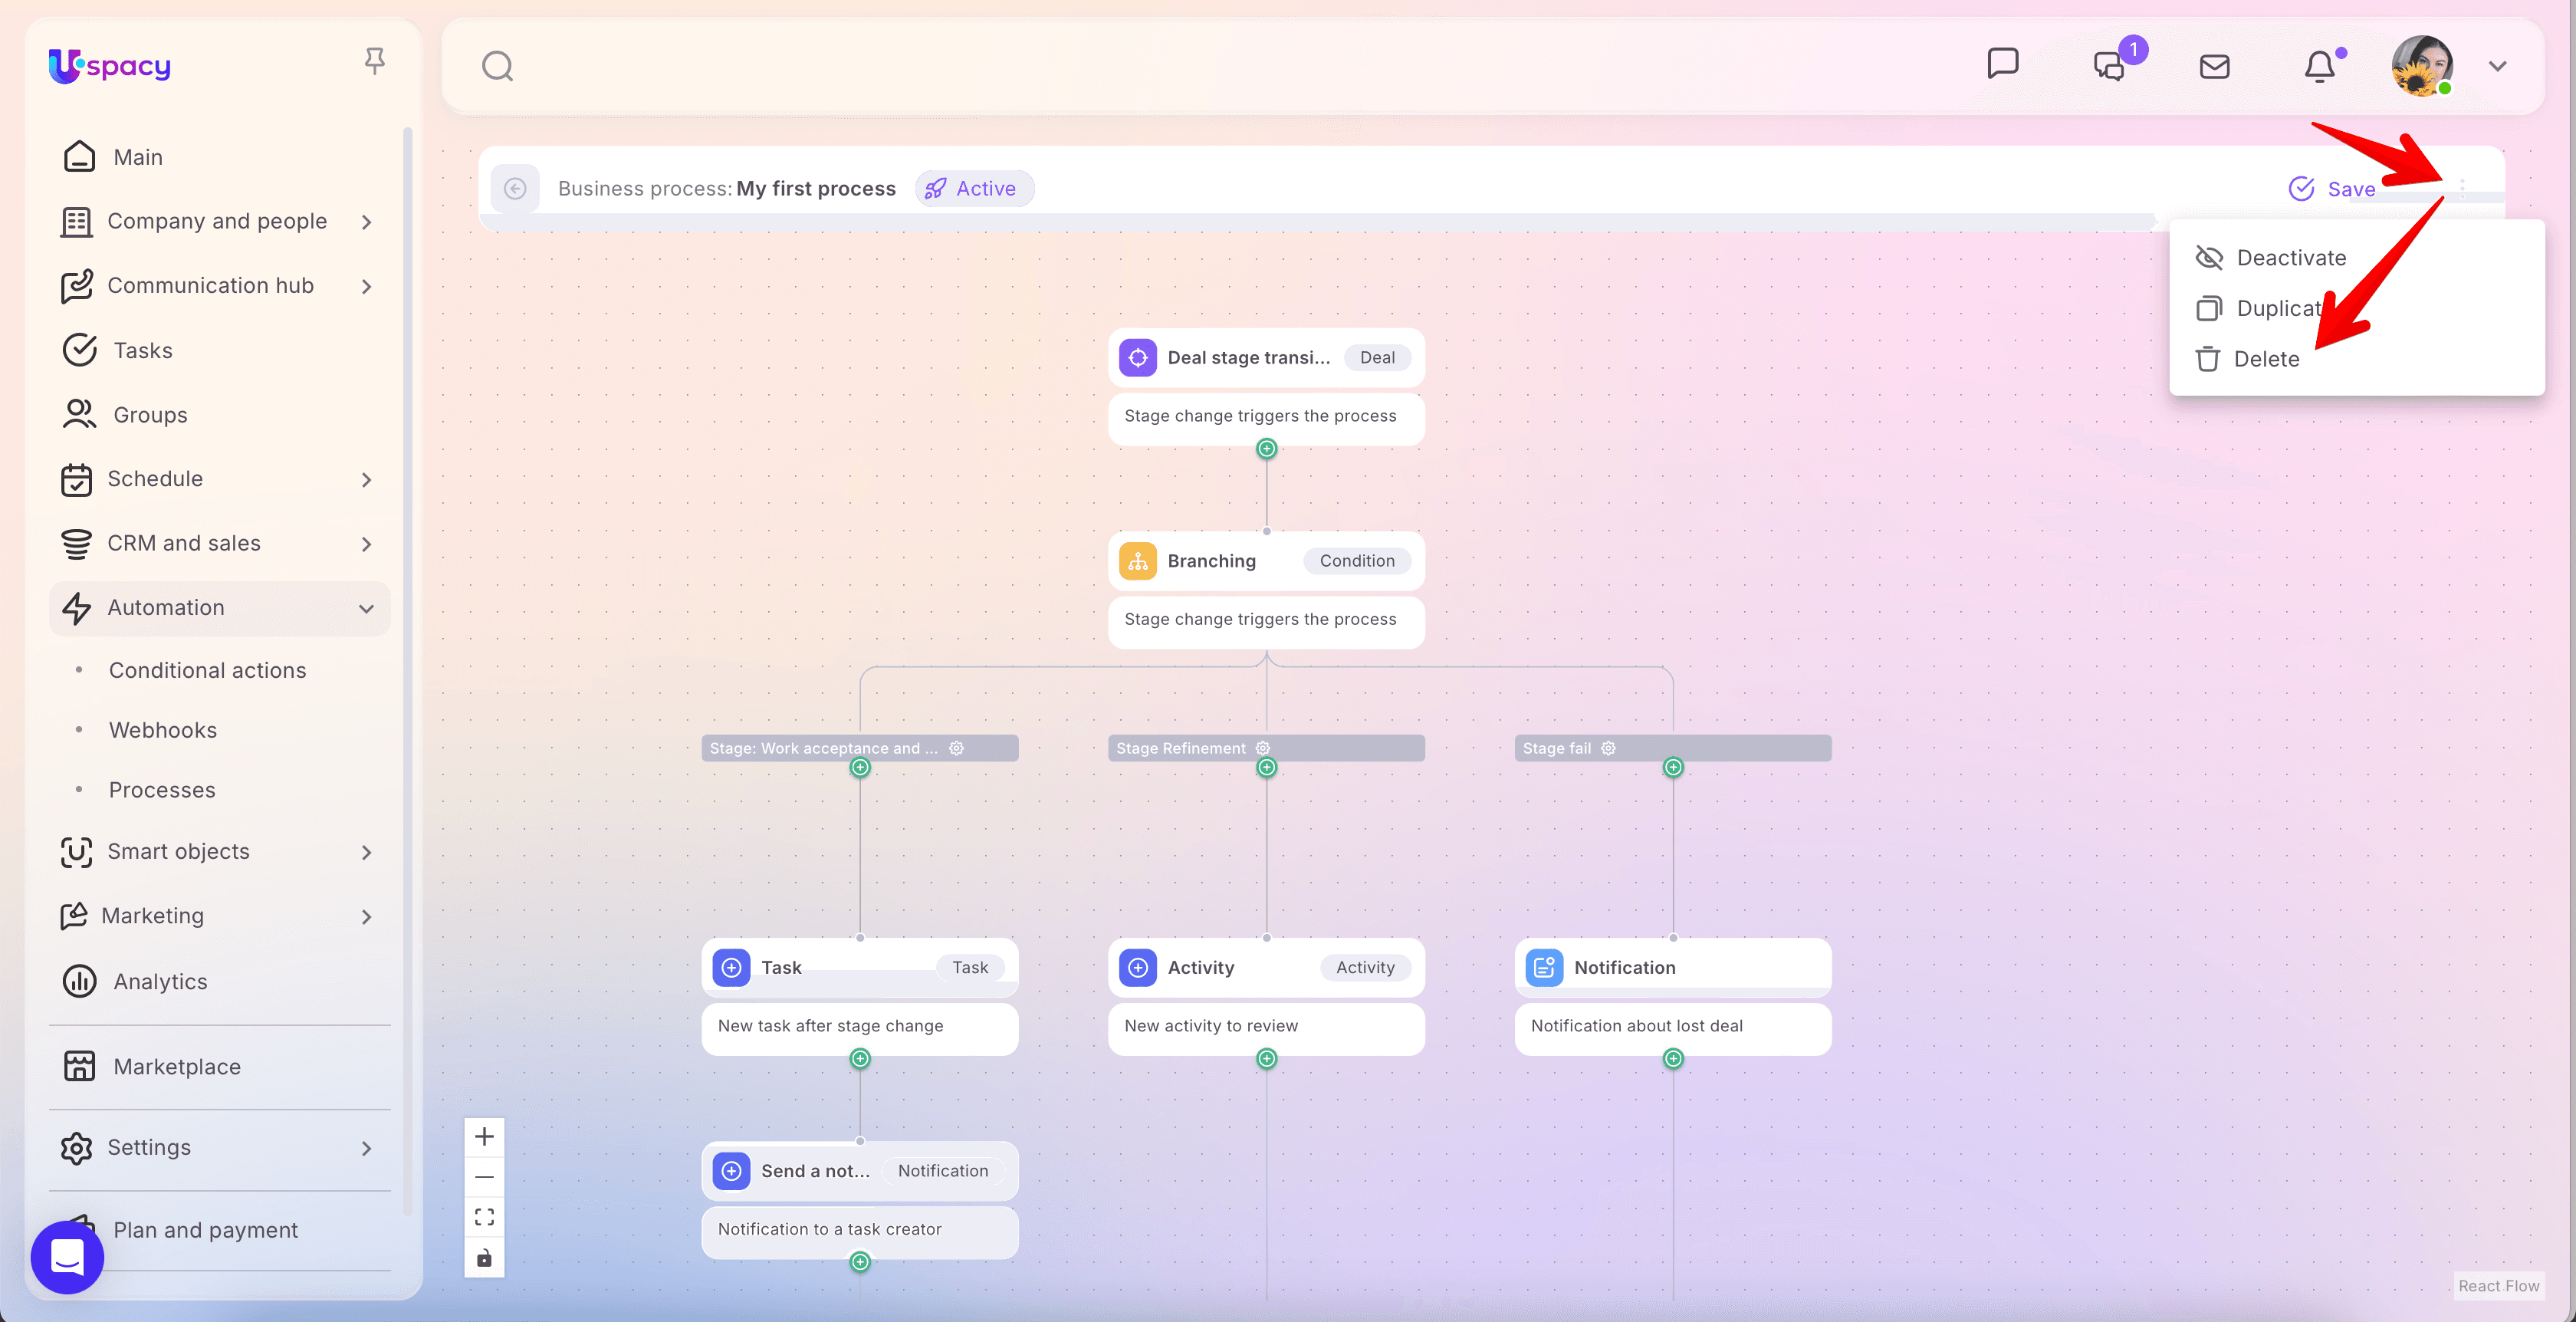The image size is (2576, 1322).
Task: Expand the CRM and sales section
Action: click(366, 544)
